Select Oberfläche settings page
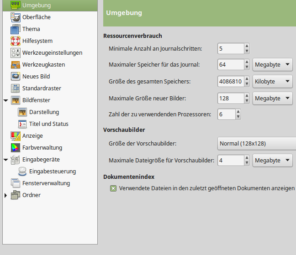 pyautogui.click(x=37, y=17)
